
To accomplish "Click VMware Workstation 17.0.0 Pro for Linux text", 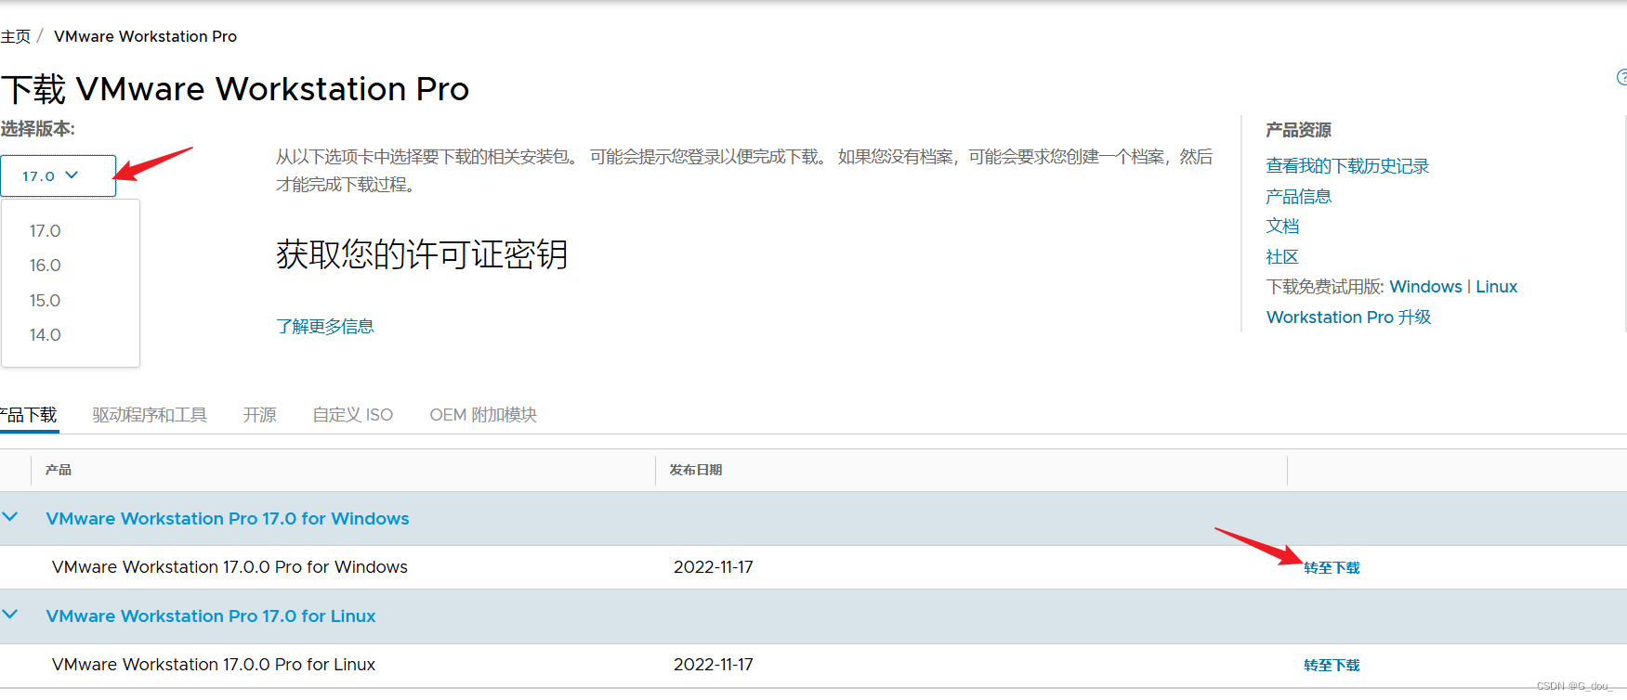I will (214, 665).
